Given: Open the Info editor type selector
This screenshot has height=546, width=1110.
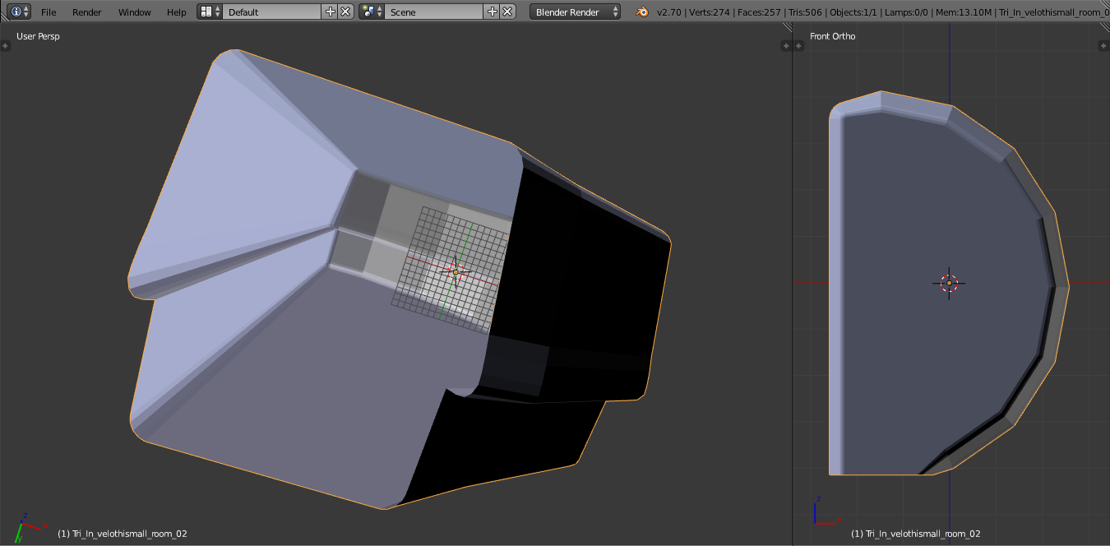Looking at the screenshot, I should click(20, 12).
